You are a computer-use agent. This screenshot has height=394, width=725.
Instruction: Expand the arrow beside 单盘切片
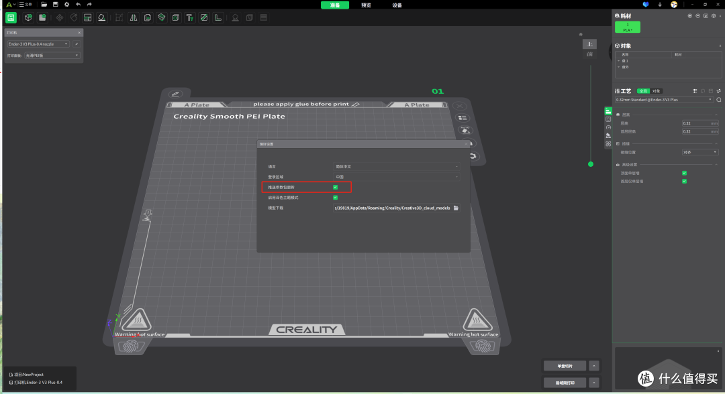(x=594, y=366)
